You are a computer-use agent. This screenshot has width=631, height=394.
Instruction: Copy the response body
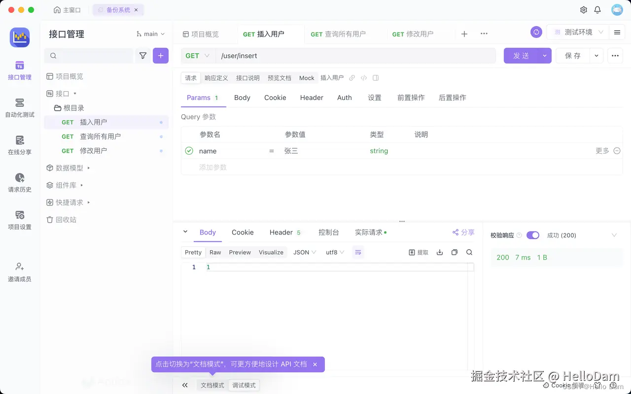click(x=454, y=252)
